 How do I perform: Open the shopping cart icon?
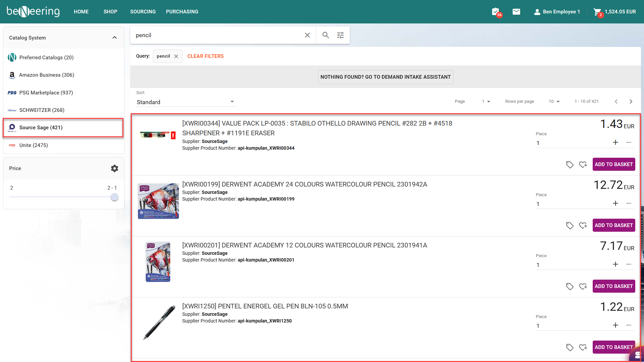[597, 12]
